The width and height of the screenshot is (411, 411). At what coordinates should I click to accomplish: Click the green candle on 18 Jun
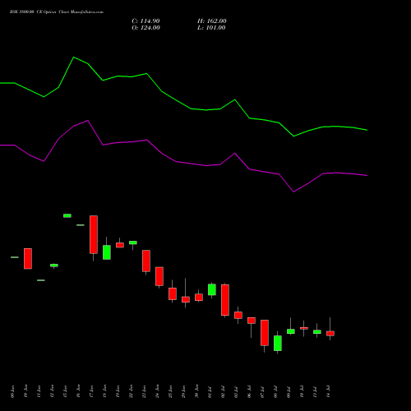coord(107,252)
